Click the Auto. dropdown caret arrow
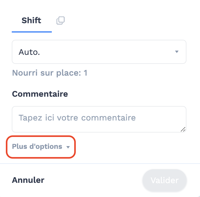 (177, 52)
